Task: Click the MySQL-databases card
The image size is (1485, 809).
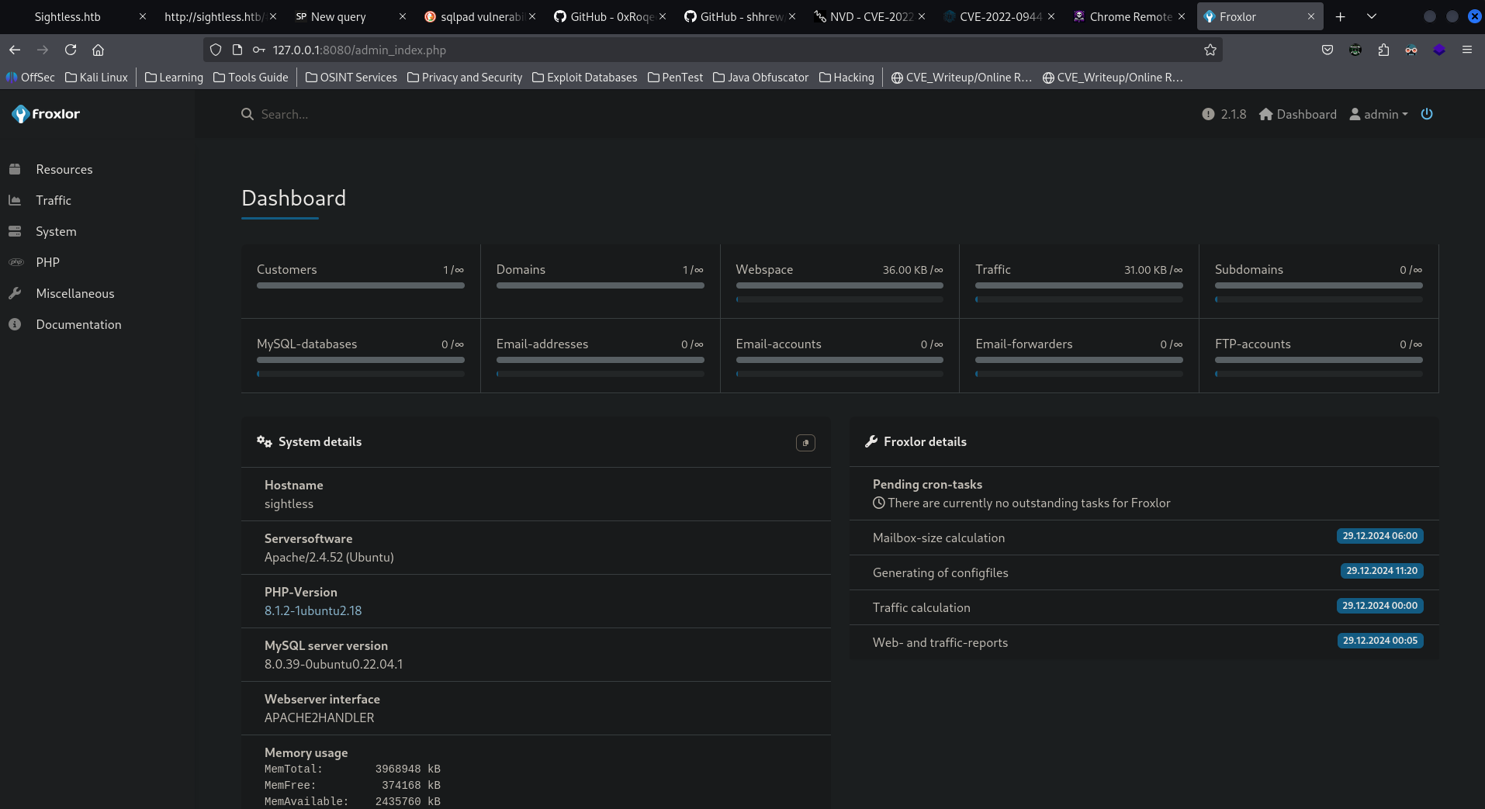Action: (x=361, y=355)
